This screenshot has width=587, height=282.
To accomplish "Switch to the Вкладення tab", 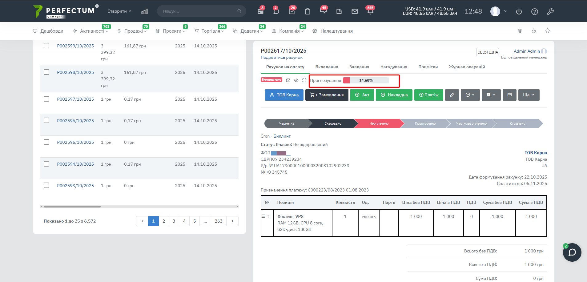I will pos(327,67).
